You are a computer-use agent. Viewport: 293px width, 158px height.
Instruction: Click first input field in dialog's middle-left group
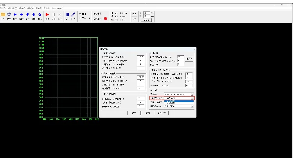tap(141, 77)
